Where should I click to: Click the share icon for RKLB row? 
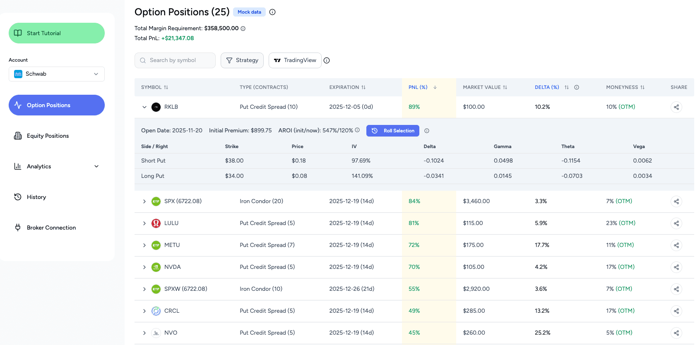point(676,107)
